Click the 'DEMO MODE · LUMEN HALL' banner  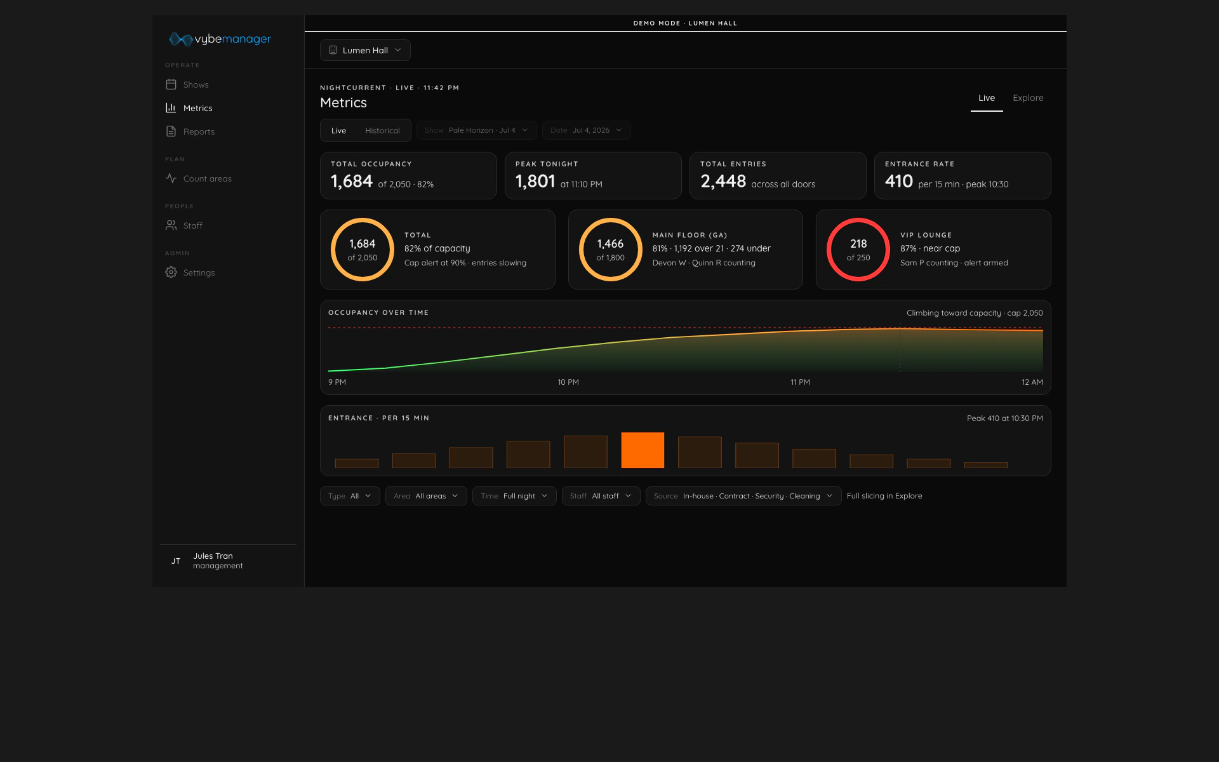pyautogui.click(x=685, y=23)
